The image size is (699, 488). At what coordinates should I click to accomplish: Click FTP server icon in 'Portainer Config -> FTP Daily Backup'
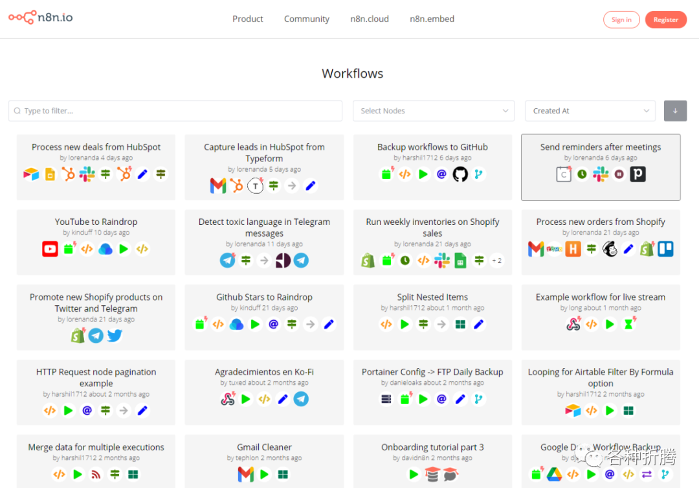pos(386,399)
